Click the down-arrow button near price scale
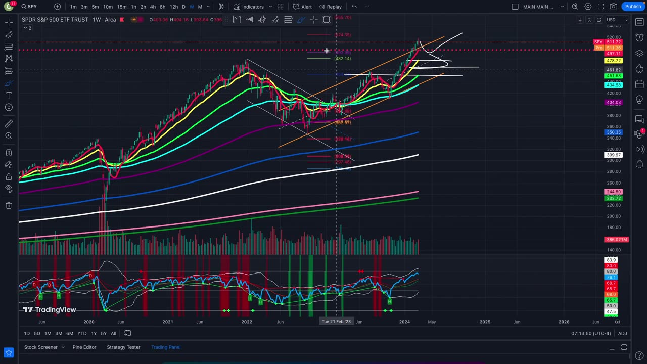The height and width of the screenshot is (364, 647). [x=580, y=20]
